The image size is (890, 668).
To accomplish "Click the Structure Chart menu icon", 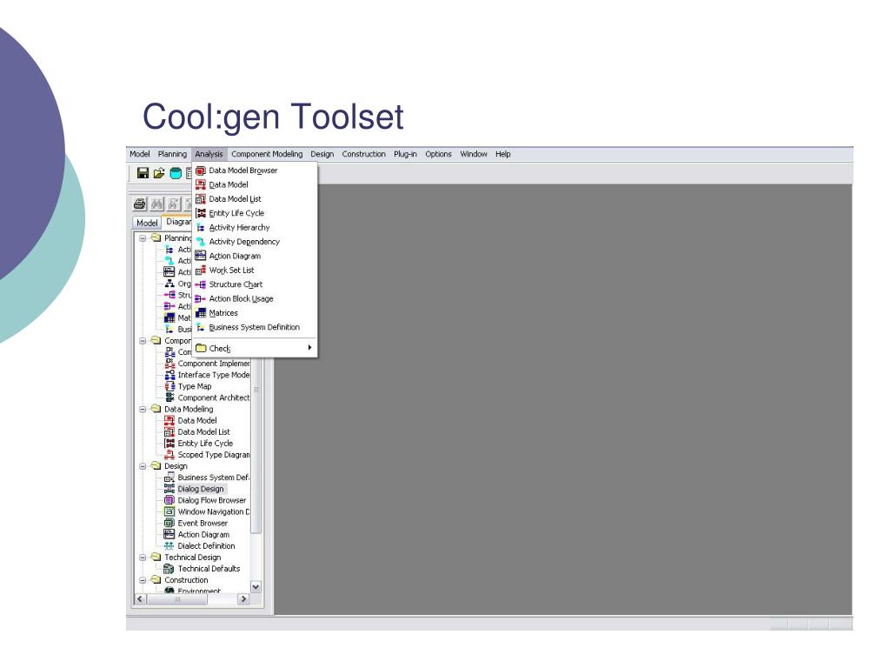I will pos(201,284).
